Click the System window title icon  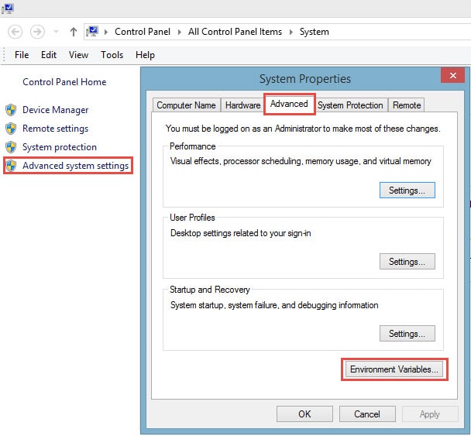click(8, 9)
